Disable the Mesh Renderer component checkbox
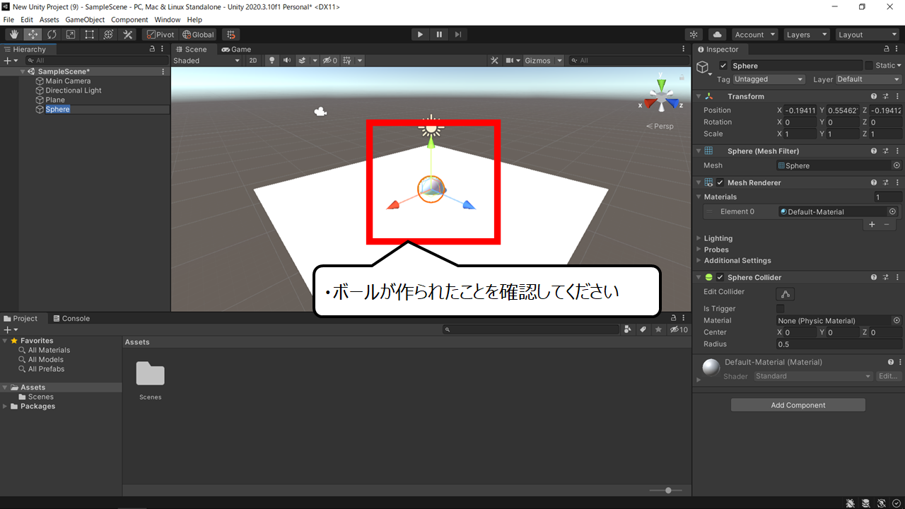 (x=720, y=182)
